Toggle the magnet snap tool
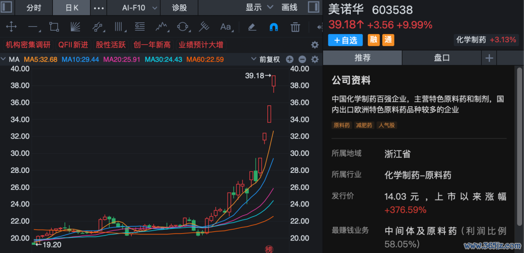 [x=274, y=27]
